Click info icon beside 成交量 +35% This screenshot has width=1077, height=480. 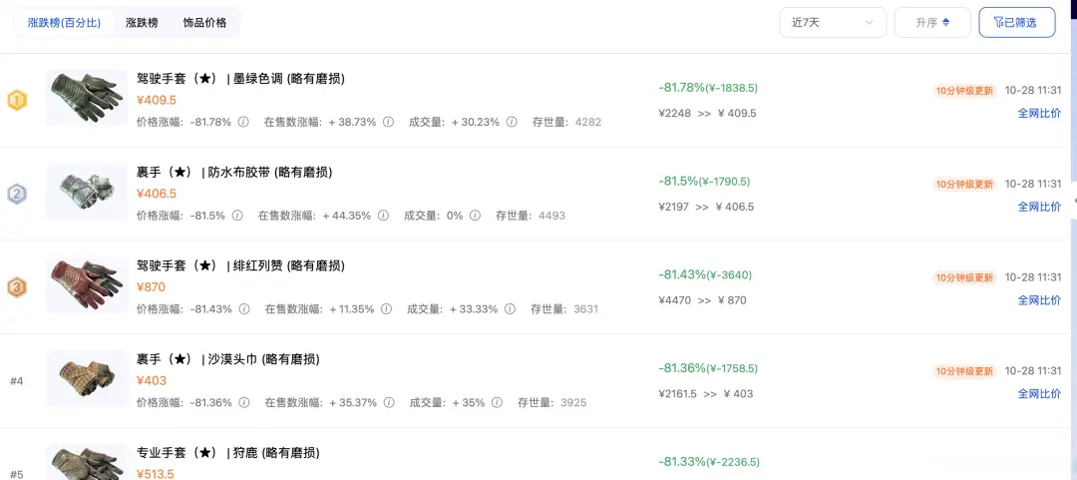click(496, 403)
